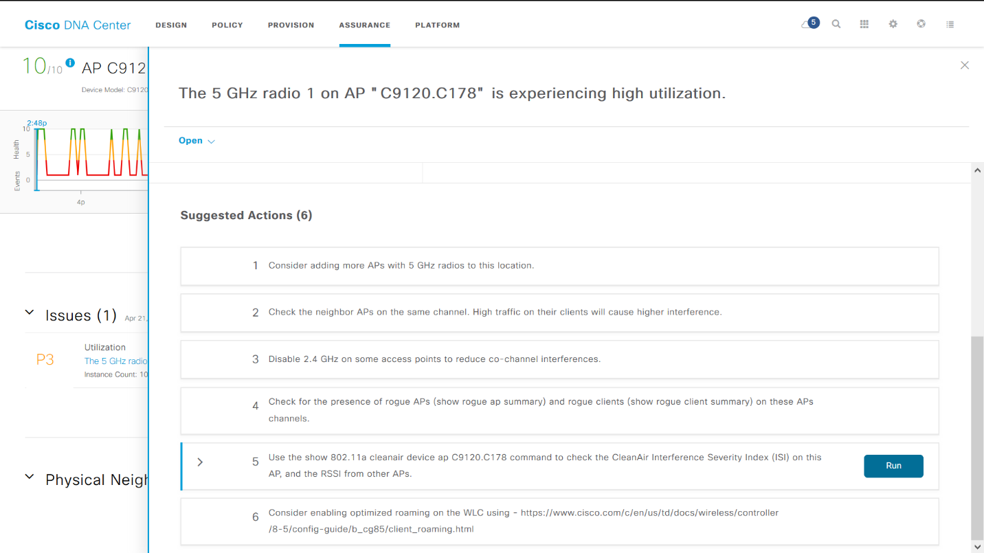This screenshot has height=553, width=984.
Task: Run the cleanair command action
Action: pos(893,466)
